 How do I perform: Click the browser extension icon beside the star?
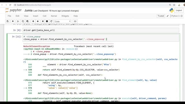179,5
